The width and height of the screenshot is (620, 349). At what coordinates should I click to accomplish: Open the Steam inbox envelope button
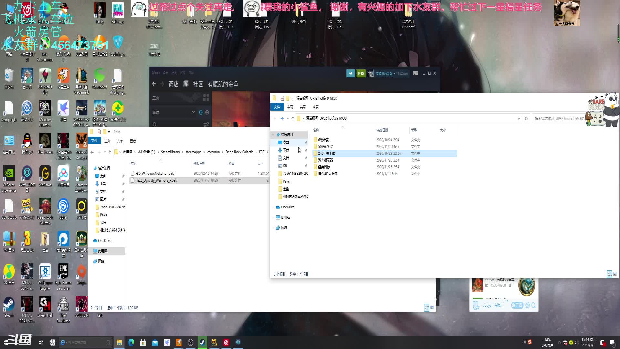(361, 73)
